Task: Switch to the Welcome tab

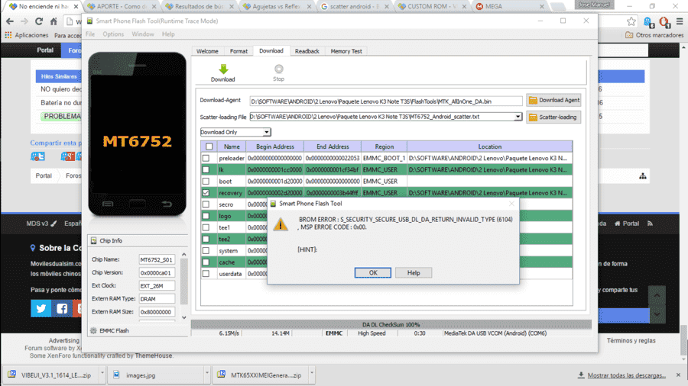Action: tap(207, 51)
